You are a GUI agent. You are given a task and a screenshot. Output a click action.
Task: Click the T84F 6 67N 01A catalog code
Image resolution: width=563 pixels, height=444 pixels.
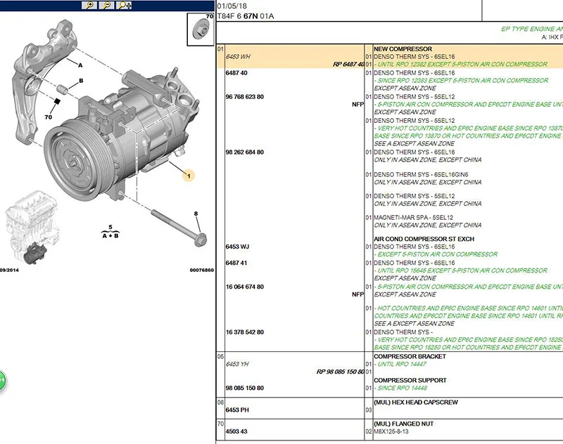tap(246, 16)
